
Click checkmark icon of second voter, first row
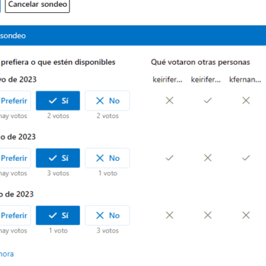208,100
